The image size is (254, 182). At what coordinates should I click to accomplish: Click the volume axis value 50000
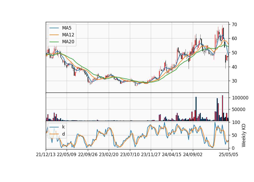tap(239, 109)
